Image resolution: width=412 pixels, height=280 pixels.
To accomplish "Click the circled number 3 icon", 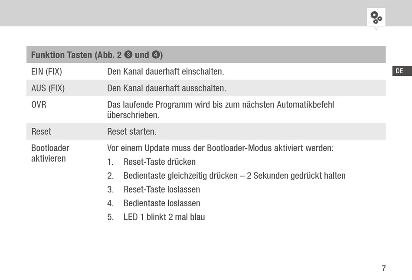I will (x=128, y=55).
